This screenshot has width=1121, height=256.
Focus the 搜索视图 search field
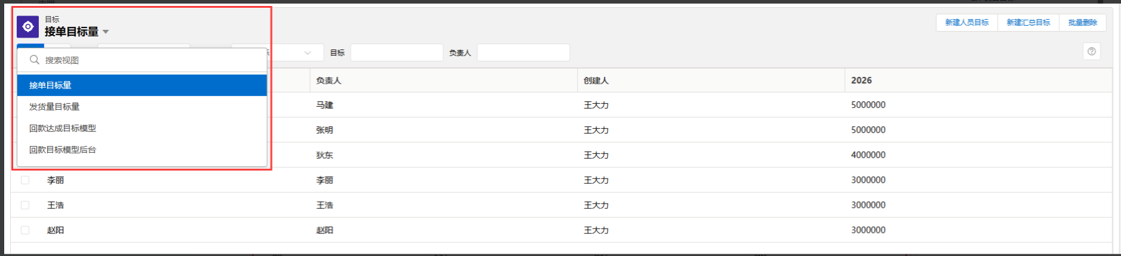149,60
